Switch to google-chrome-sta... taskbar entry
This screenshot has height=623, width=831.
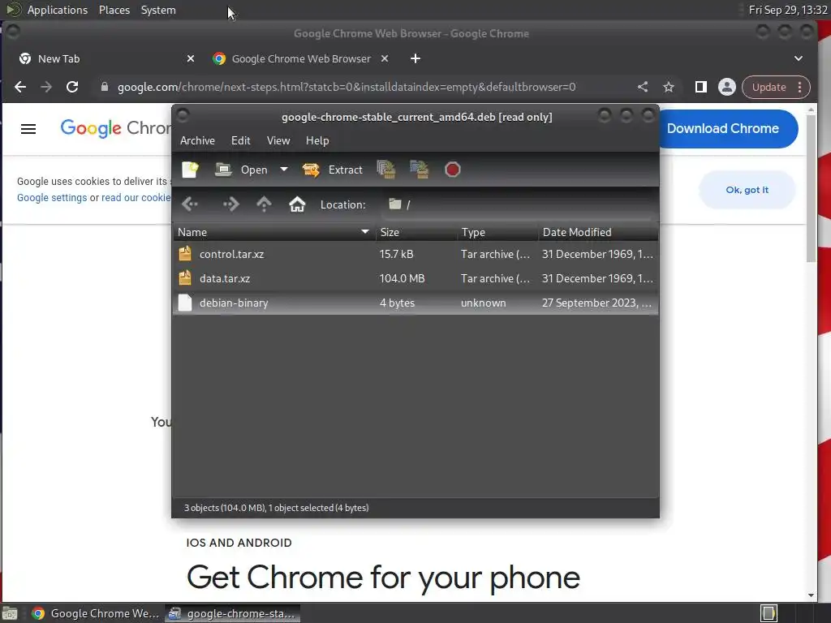click(233, 613)
